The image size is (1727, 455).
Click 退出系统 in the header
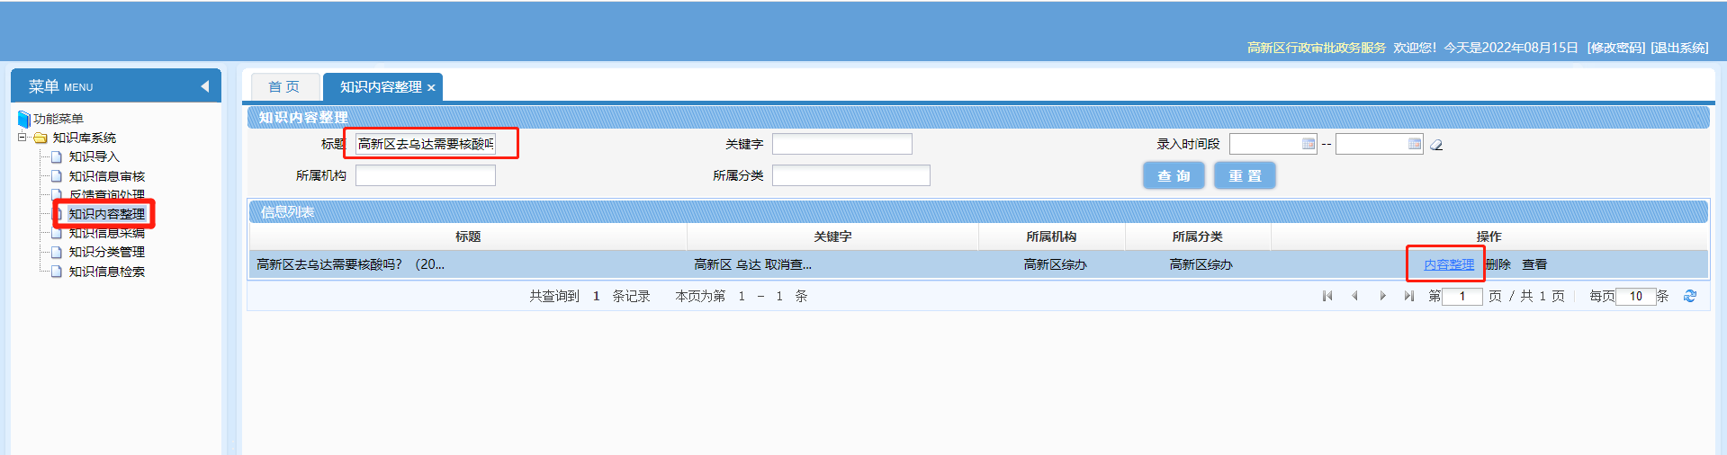(x=1679, y=48)
